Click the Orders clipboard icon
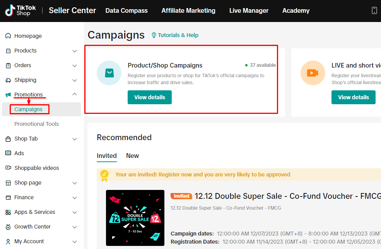The image size is (381, 249). [x=8, y=66]
